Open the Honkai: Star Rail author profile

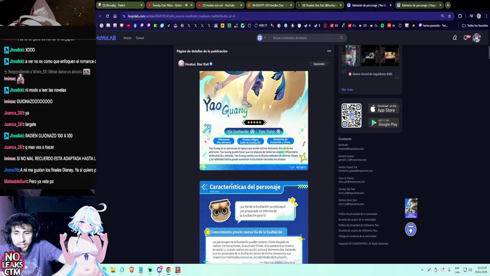point(197,64)
